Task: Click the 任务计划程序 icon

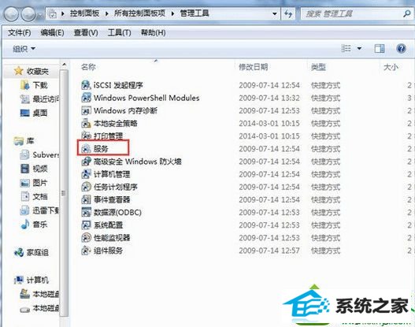Action: [x=86, y=187]
